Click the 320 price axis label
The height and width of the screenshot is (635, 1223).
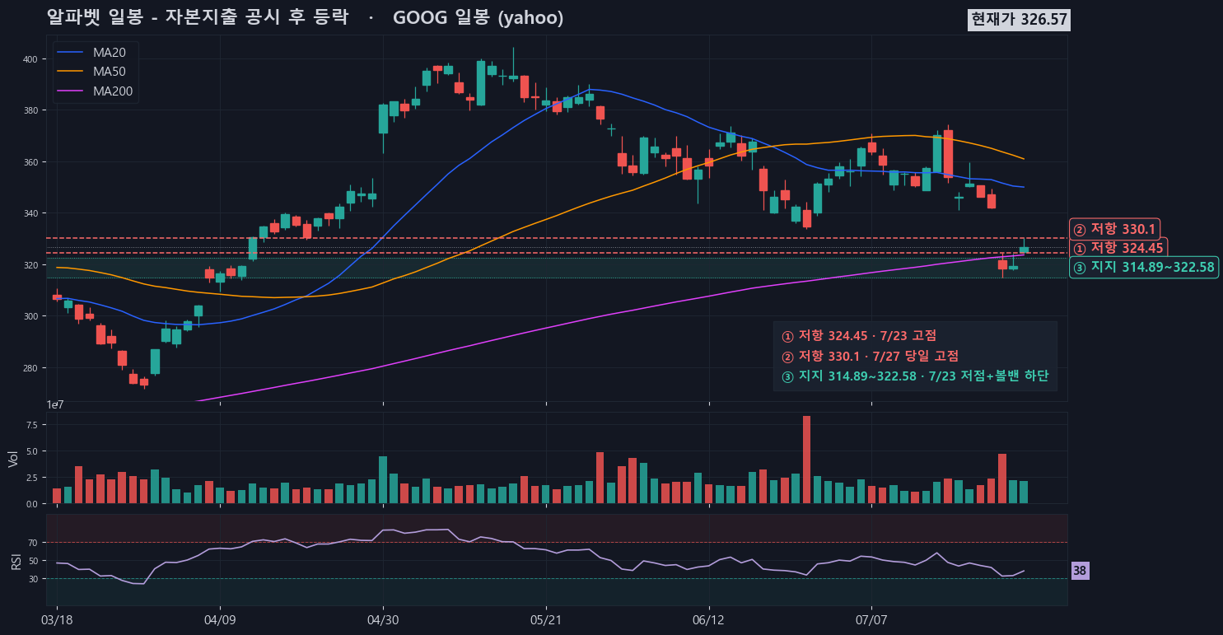(30, 265)
